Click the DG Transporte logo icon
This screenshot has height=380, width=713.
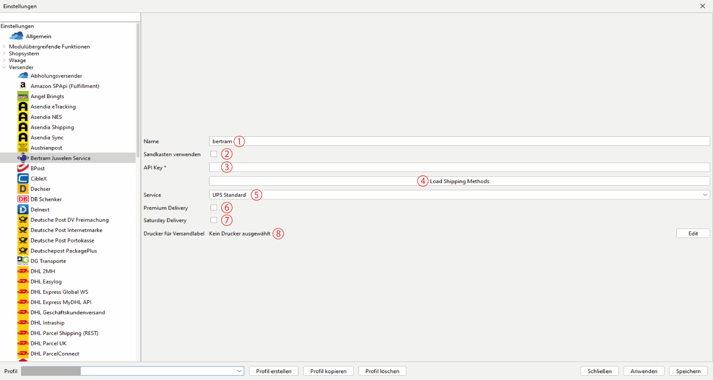tap(23, 261)
